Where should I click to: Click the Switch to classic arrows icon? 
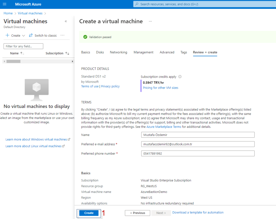click(31, 35)
